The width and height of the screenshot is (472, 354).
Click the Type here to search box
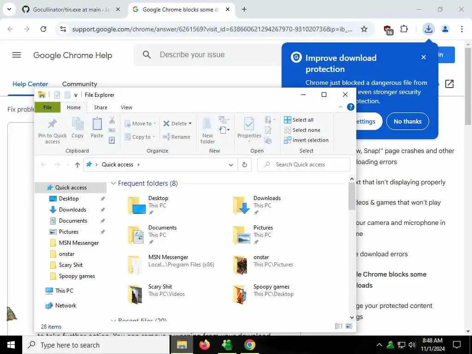pos(96,345)
